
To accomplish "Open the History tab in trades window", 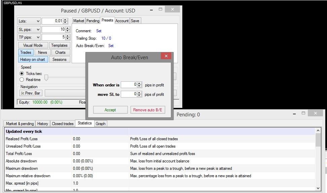I will pyautogui.click(x=42, y=124).
